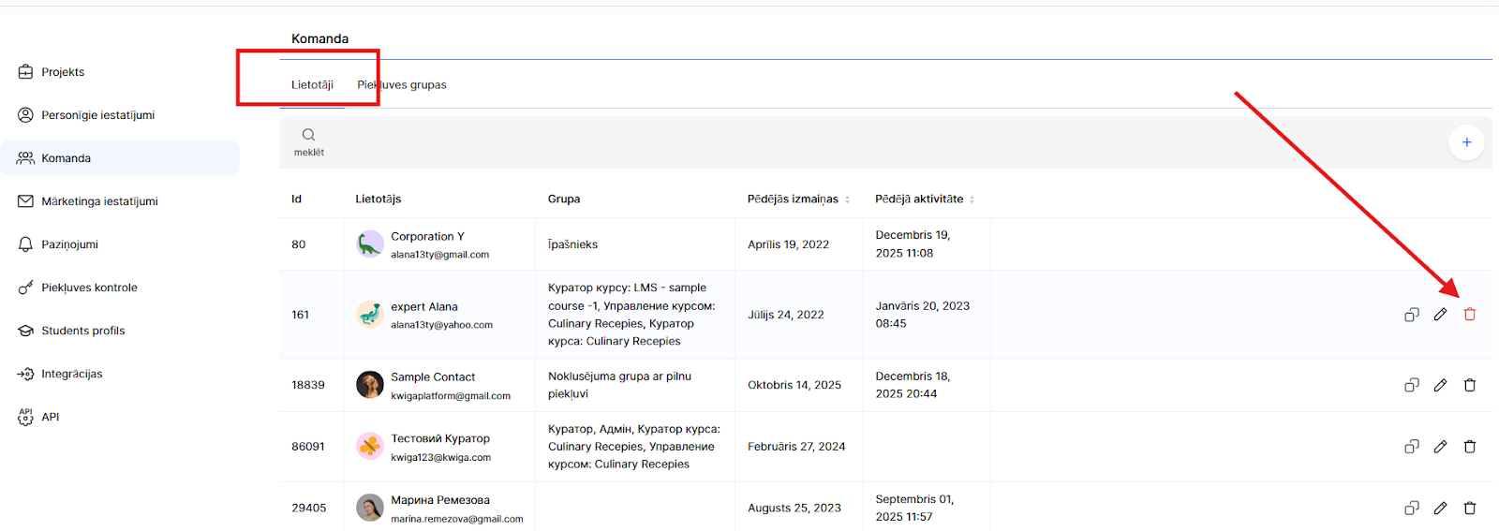Duplicate the Марина Ремезова user
The image size is (1499, 531).
coord(1411,508)
